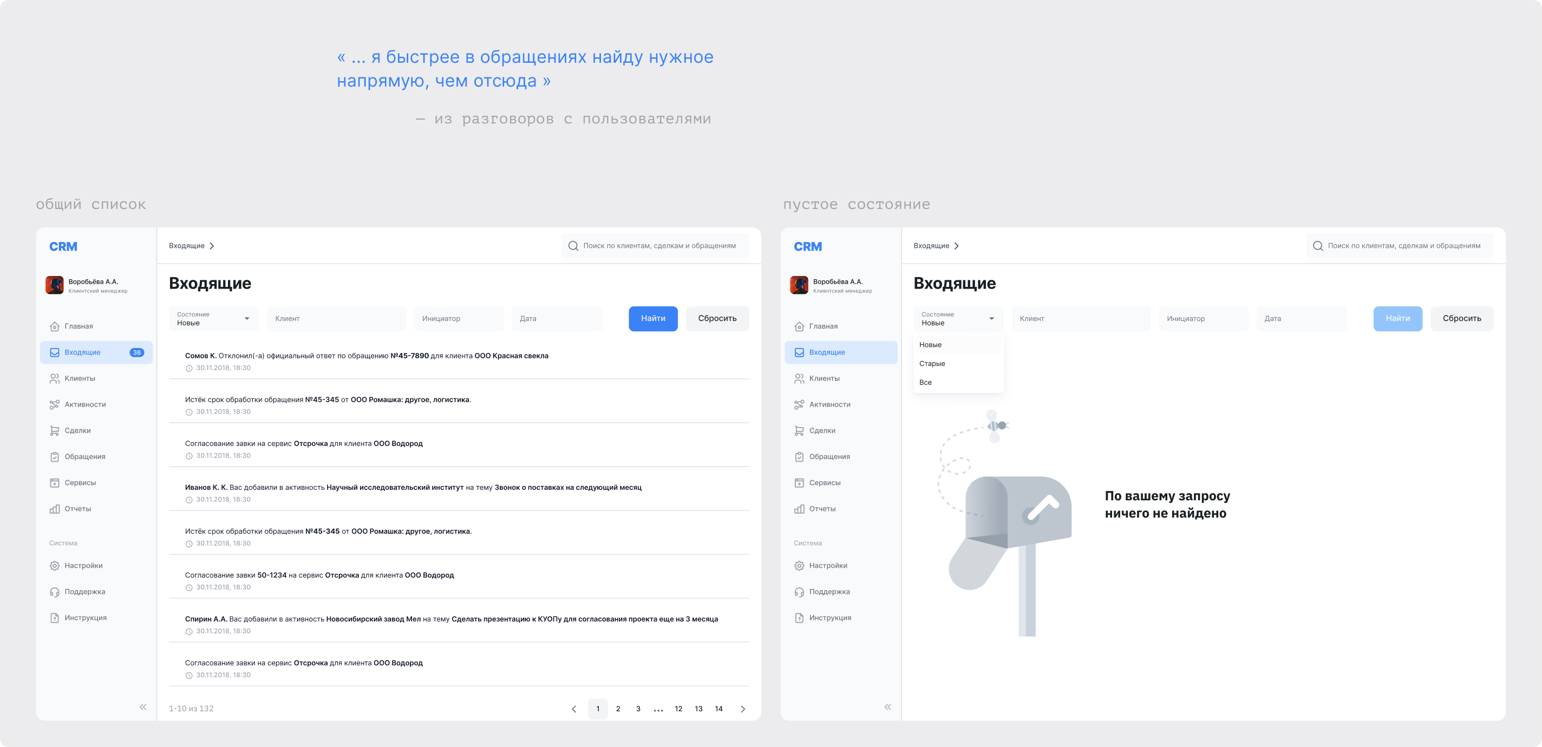This screenshot has height=747, width=1542.
Task: Select page 12 in pagination
Action: [678, 709]
